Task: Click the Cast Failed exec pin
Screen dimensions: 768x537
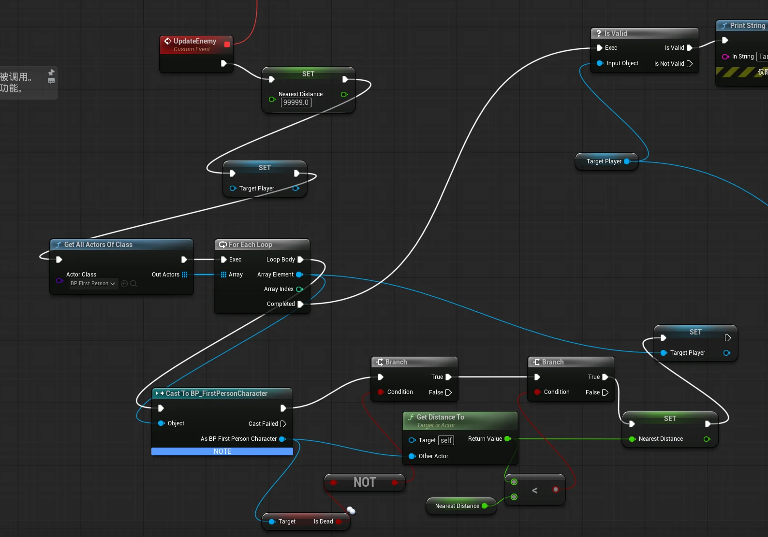Action: click(283, 424)
